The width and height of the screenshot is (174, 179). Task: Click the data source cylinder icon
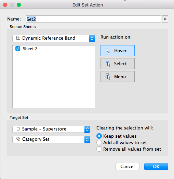pyautogui.click(x=18, y=129)
